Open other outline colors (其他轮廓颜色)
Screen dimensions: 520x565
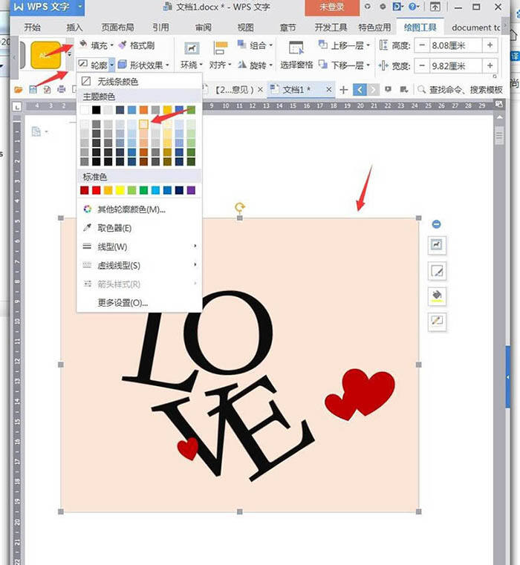[131, 209]
